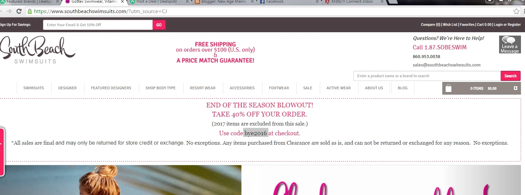Image resolution: width=525 pixels, height=195 pixels.
Task: Click the browser reload icon
Action: [19, 11]
